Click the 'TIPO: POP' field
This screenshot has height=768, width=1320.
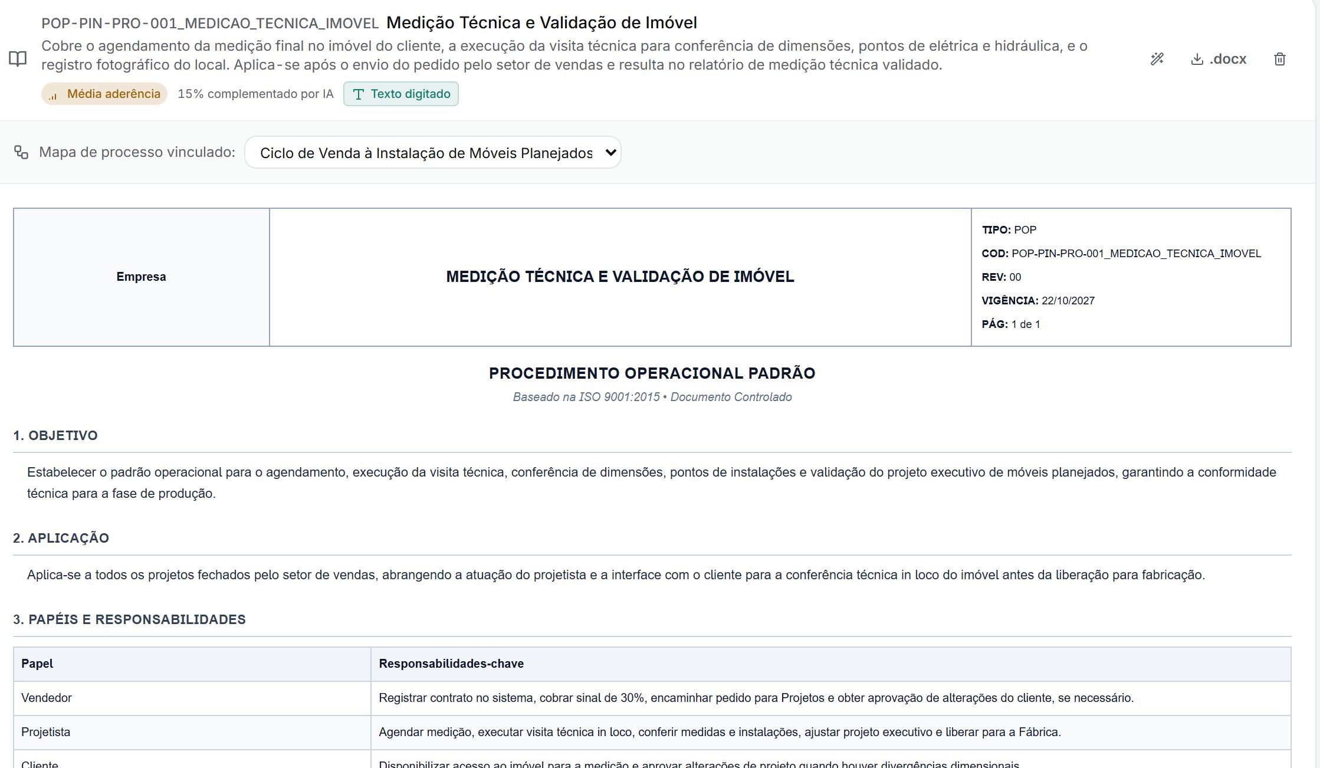pyautogui.click(x=1009, y=230)
